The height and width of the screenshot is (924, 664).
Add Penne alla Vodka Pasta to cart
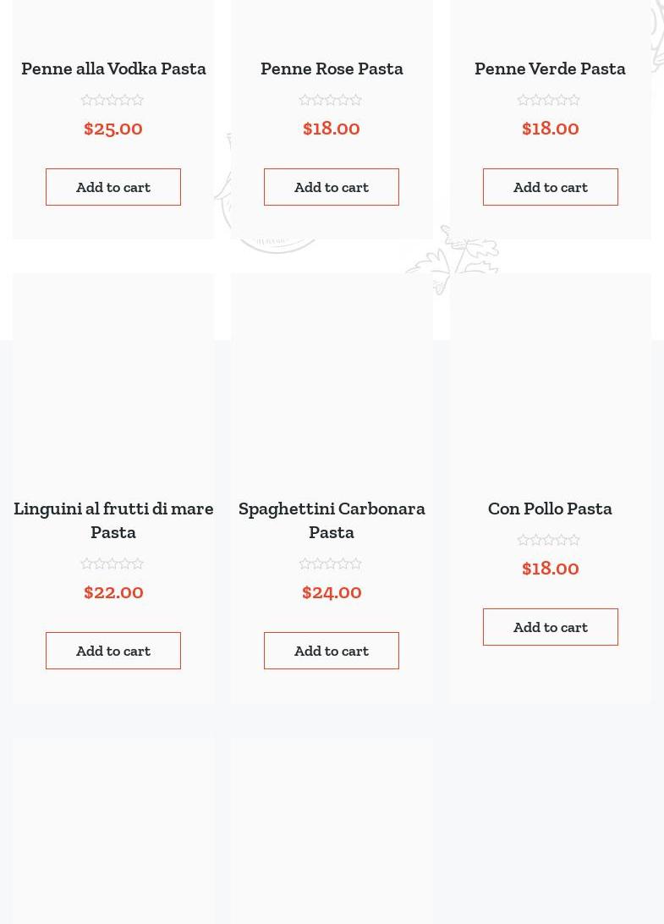click(113, 187)
